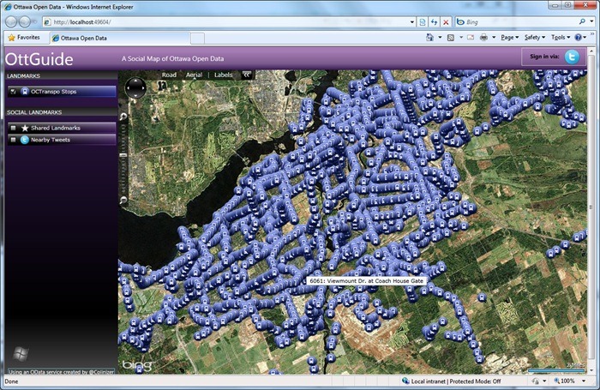Uncheck the OCTranspo Stops checkbox
The width and height of the screenshot is (600, 390).
(14, 92)
